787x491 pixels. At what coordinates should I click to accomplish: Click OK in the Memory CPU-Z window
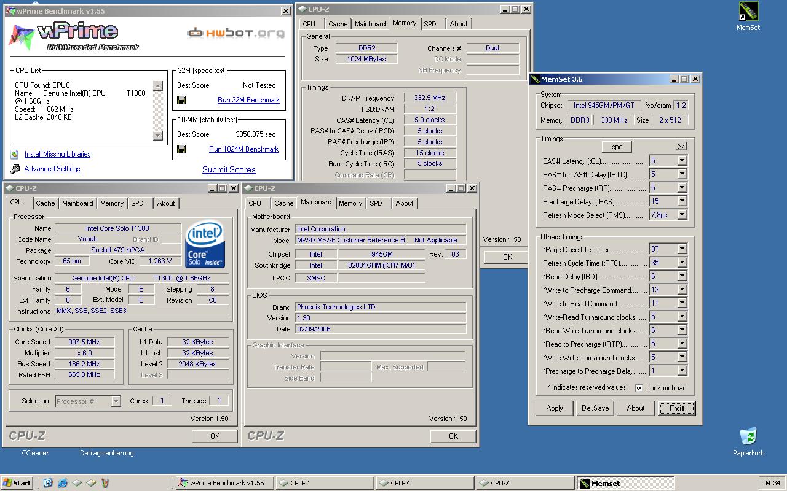[x=507, y=257]
